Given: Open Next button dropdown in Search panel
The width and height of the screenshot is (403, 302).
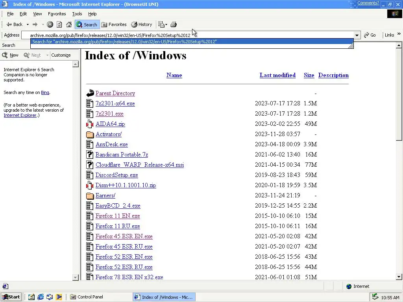Looking at the screenshot, I should pos(47,55).
